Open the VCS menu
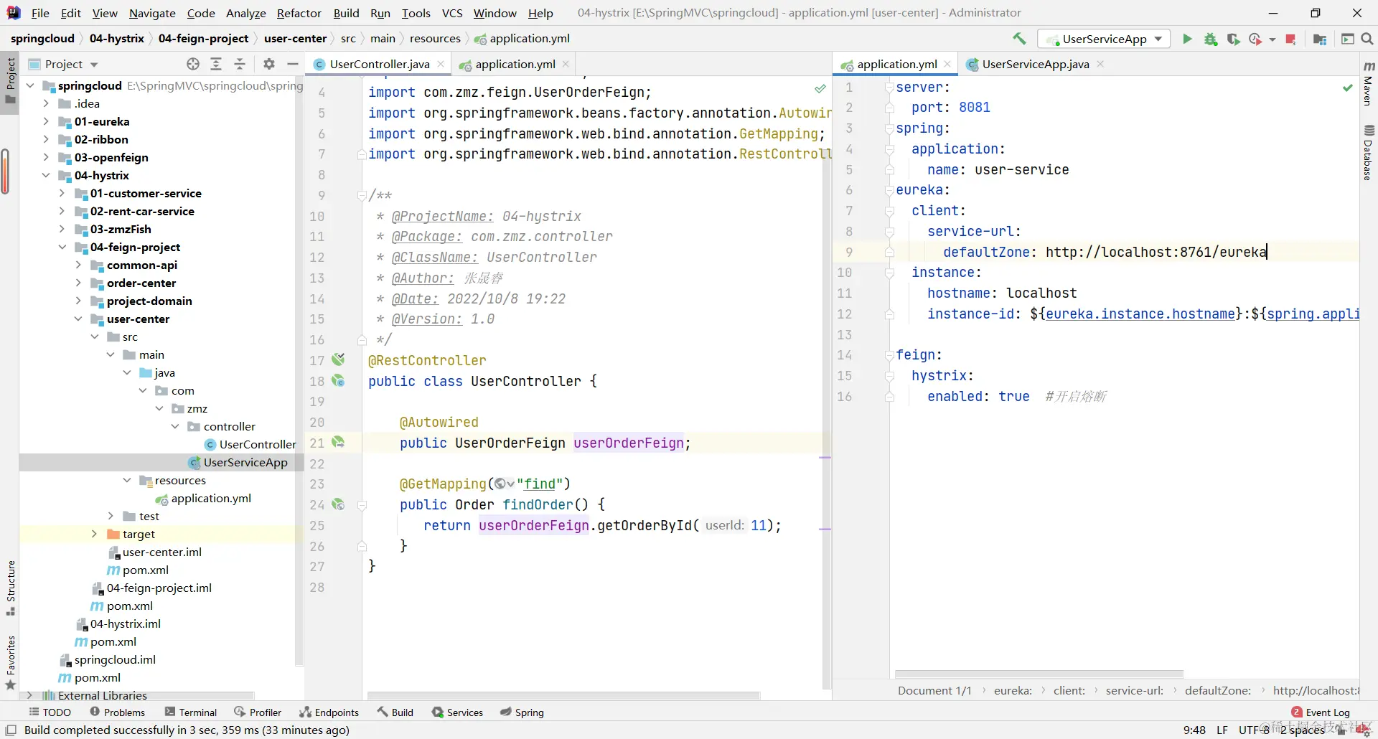This screenshot has height=739, width=1378. pyautogui.click(x=452, y=13)
